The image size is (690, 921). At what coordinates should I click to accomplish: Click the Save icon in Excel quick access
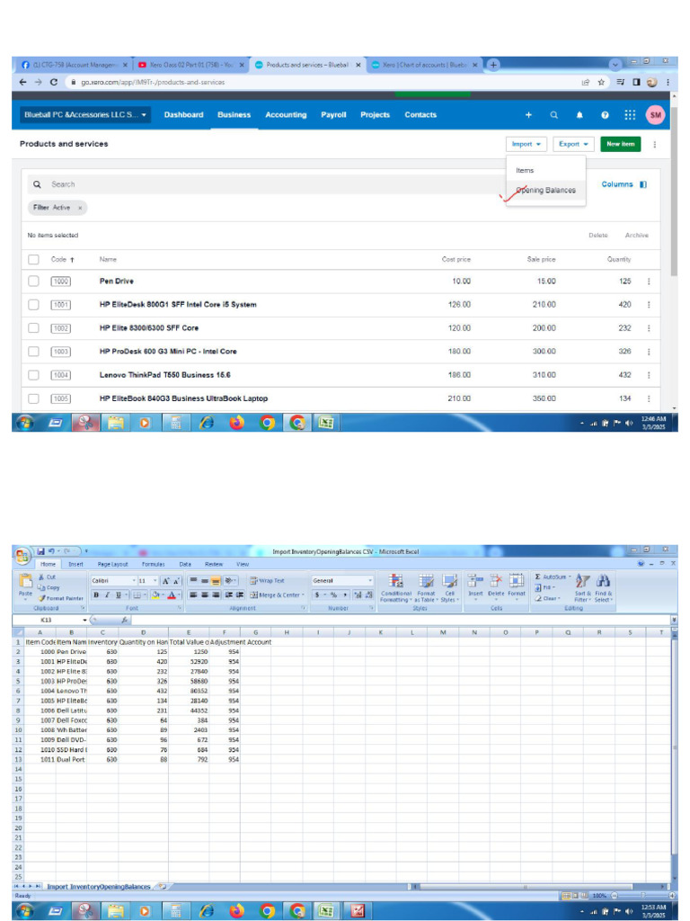pos(41,551)
